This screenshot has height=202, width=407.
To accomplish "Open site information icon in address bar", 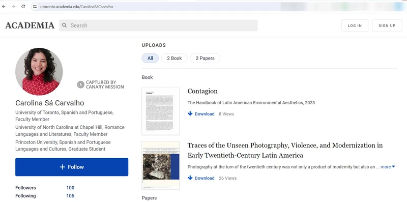I will tap(35, 7).
